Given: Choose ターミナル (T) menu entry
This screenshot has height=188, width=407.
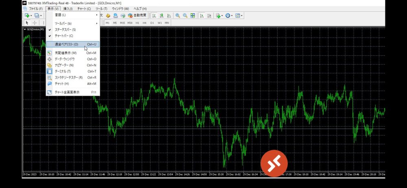Looking at the screenshot, I should coord(73,71).
